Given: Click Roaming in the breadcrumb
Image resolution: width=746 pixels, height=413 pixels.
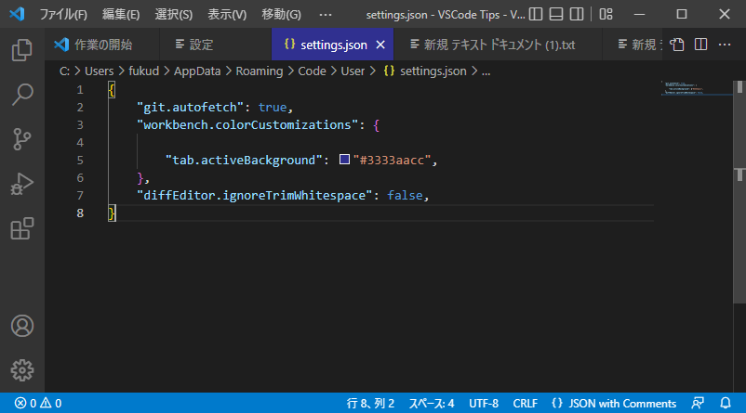Looking at the screenshot, I should pos(260,71).
